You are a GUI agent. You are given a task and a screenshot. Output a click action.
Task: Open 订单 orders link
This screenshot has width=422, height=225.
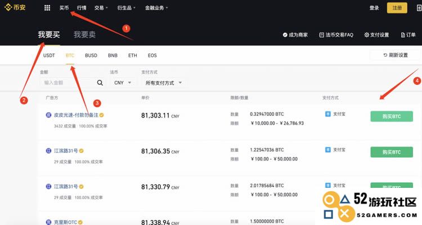(x=408, y=35)
